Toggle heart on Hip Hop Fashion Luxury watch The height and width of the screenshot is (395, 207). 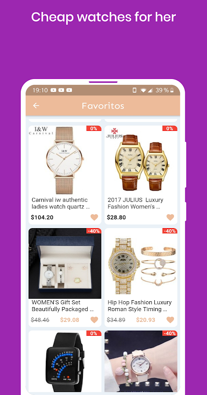point(170,319)
